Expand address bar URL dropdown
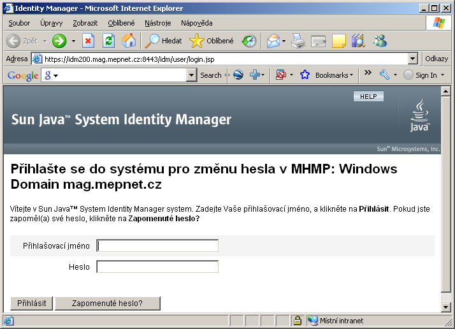This screenshot has height=329, width=455. click(413, 59)
